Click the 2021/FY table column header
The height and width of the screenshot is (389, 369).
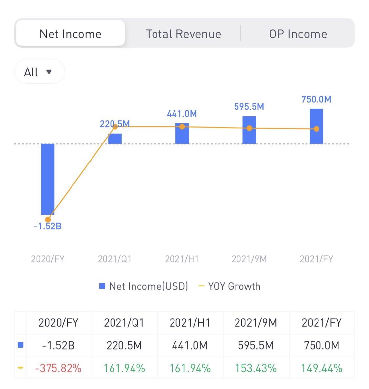coord(322,323)
